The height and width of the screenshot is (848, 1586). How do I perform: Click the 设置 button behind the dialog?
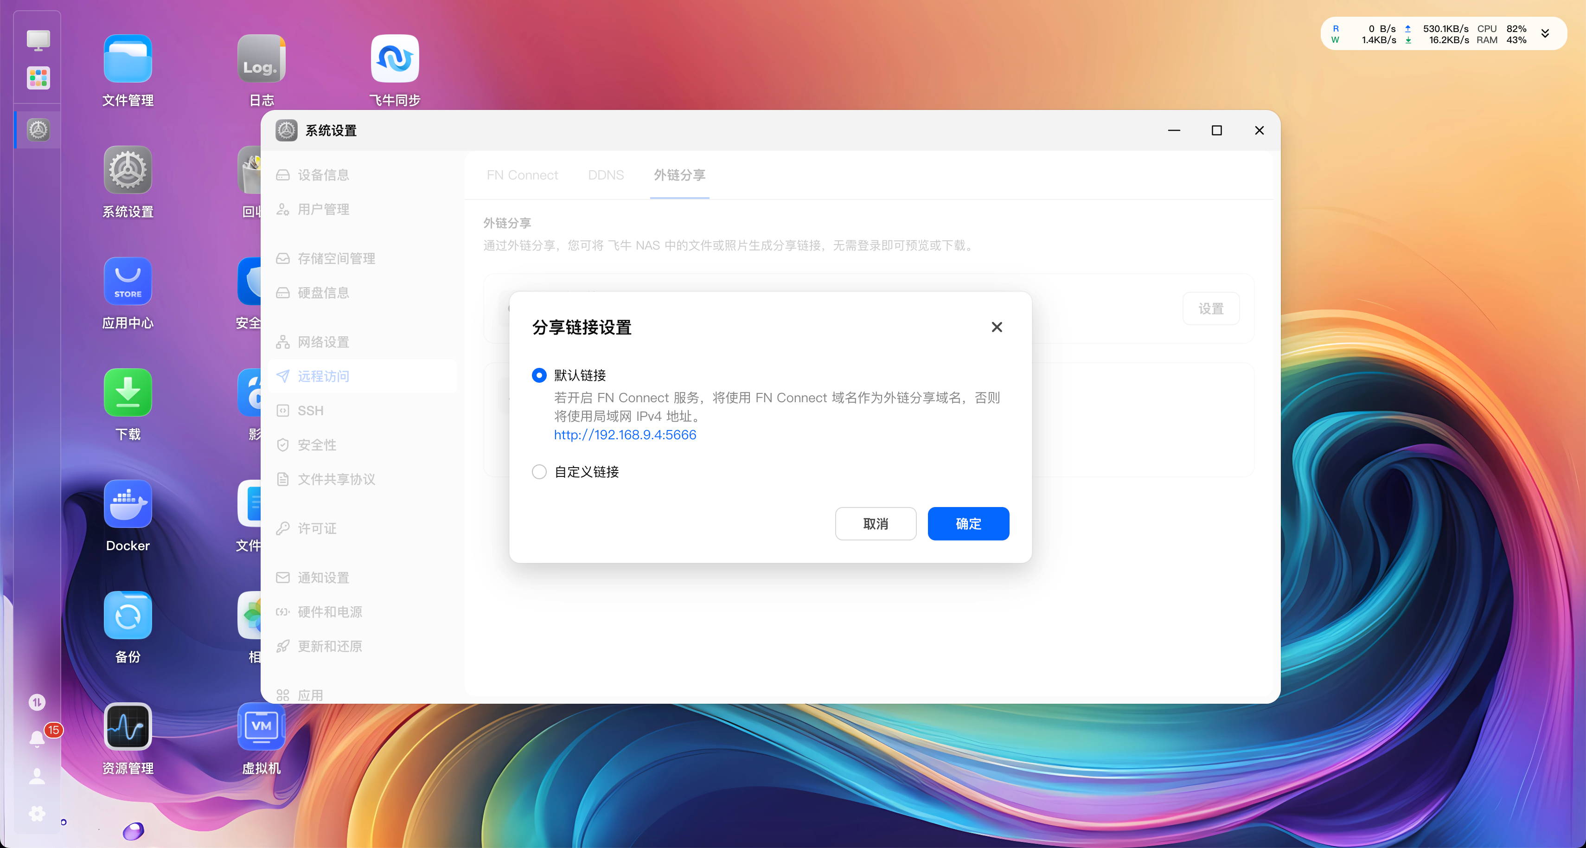coord(1210,308)
